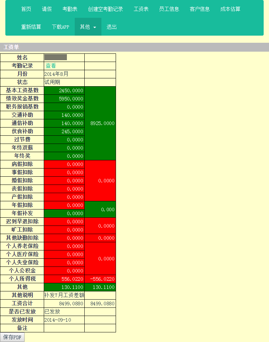The image size is (269, 342).
Task: Expand the 其他 dropdown menu
Action: pos(88,27)
